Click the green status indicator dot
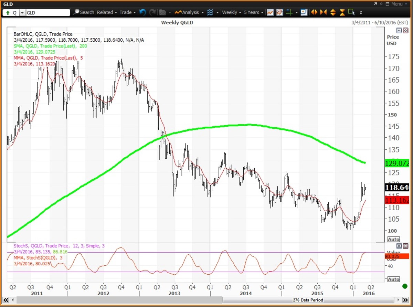Image resolution: width=413 pixels, height=307 pixels. pyautogui.click(x=405, y=286)
